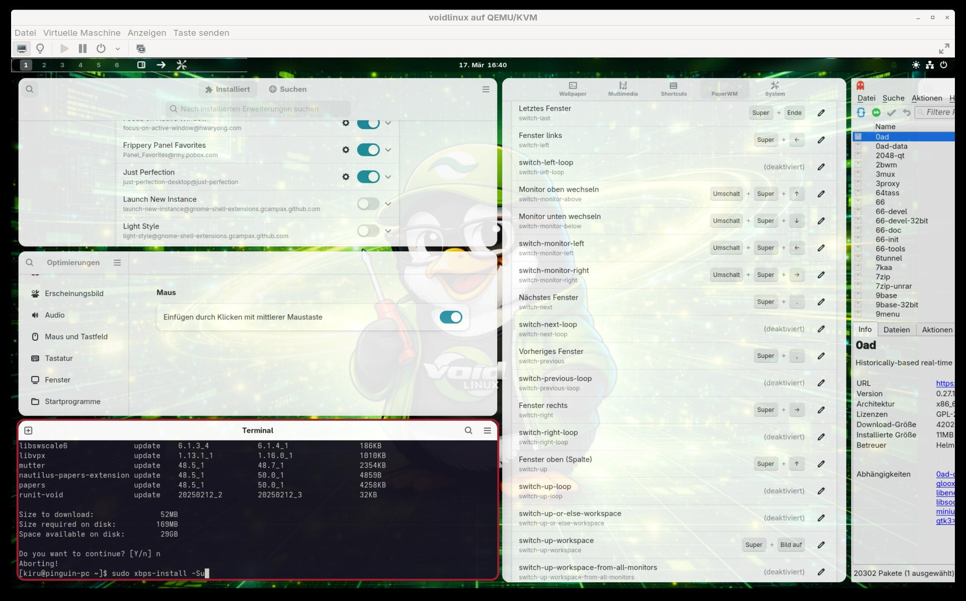Viewport: 966px width, 601px height.
Task: Click the installed extensions search field
Action: point(258,109)
